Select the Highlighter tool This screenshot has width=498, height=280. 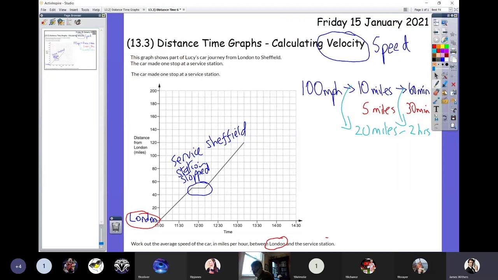(x=445, y=84)
